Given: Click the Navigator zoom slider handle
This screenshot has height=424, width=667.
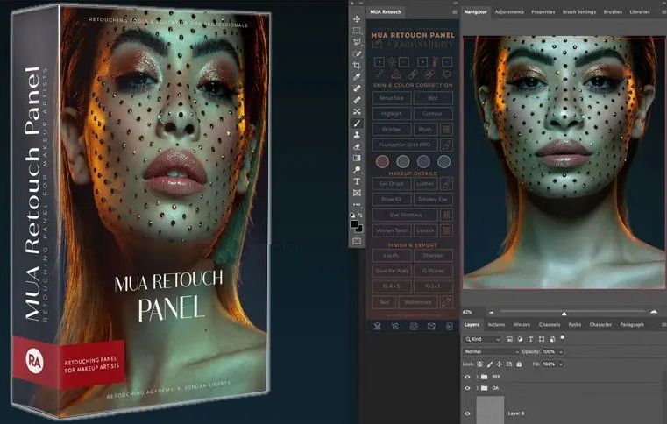Looking at the screenshot, I should [564, 314].
